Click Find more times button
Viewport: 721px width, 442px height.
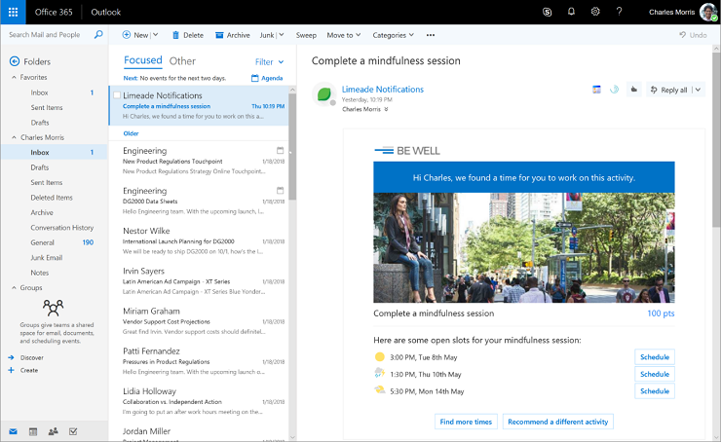(466, 422)
